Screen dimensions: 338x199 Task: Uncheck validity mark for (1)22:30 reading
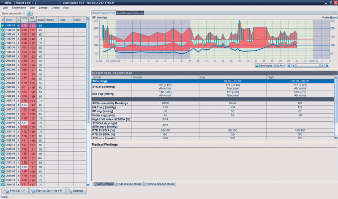pyautogui.click(x=3, y=30)
